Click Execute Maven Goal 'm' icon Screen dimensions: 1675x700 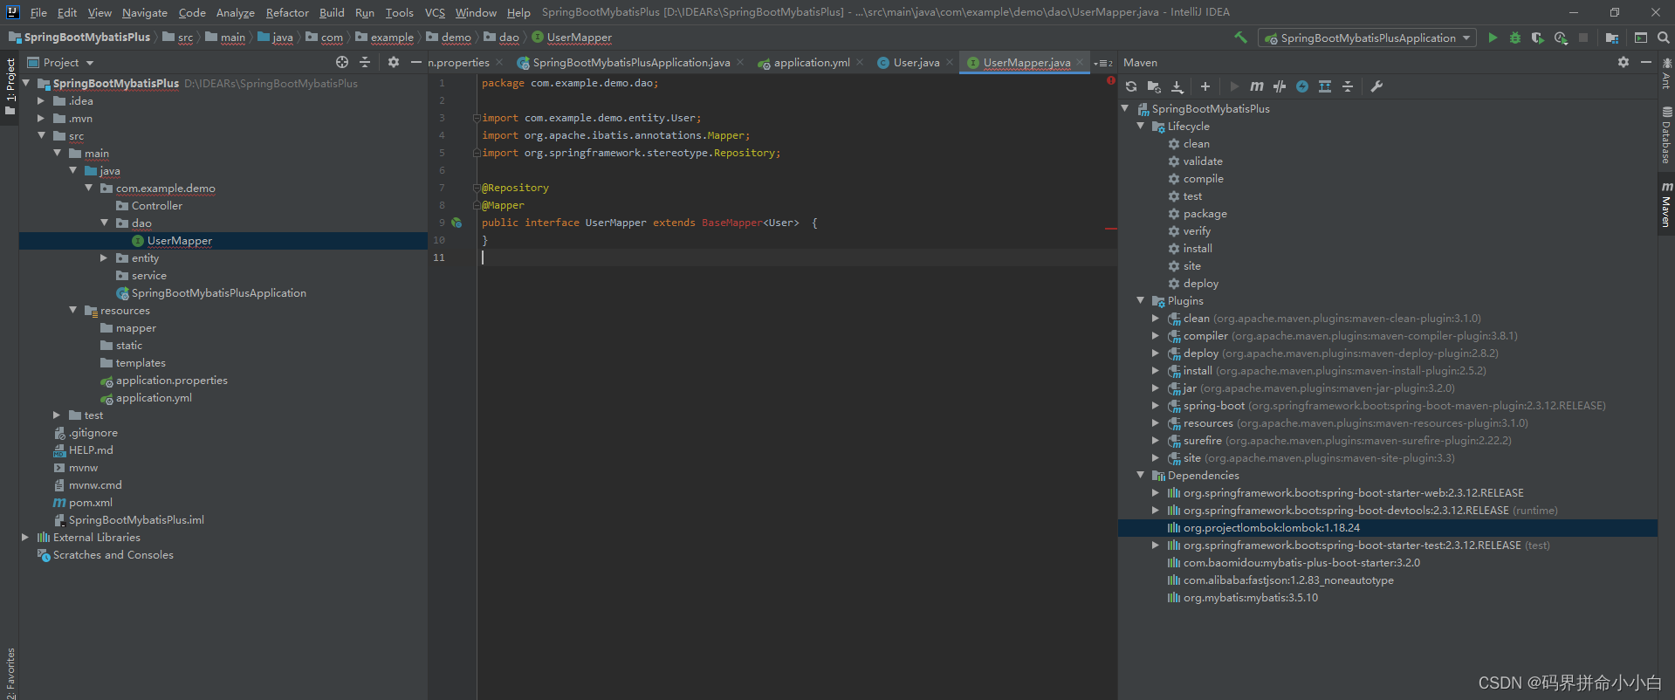[1256, 86]
